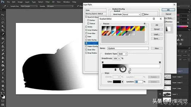Click Save... button for gradients
The image size is (191, 107).
pos(157,39)
